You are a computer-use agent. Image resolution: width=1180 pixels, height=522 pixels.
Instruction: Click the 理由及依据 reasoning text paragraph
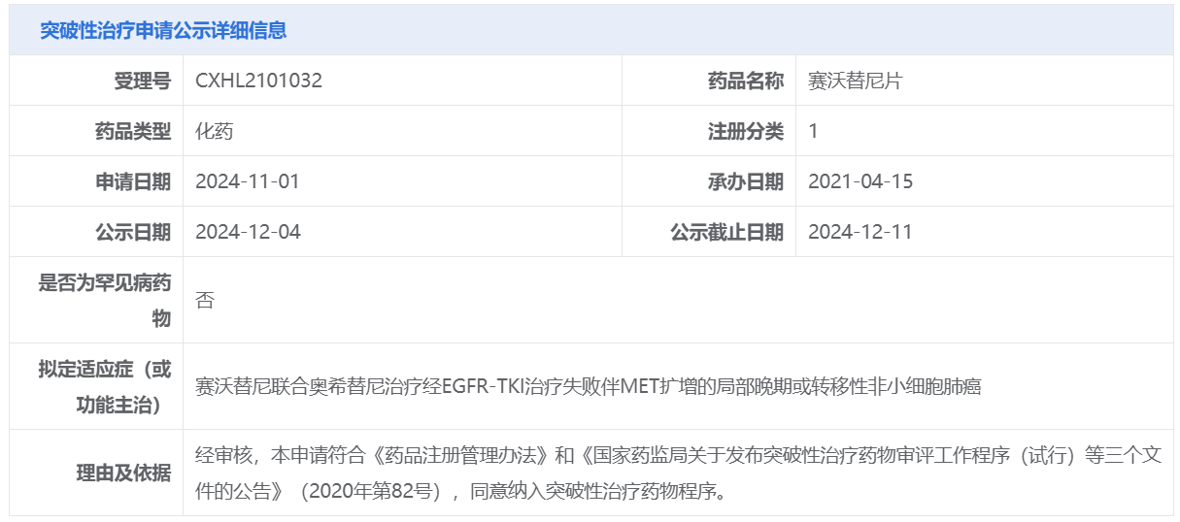[x=678, y=473]
